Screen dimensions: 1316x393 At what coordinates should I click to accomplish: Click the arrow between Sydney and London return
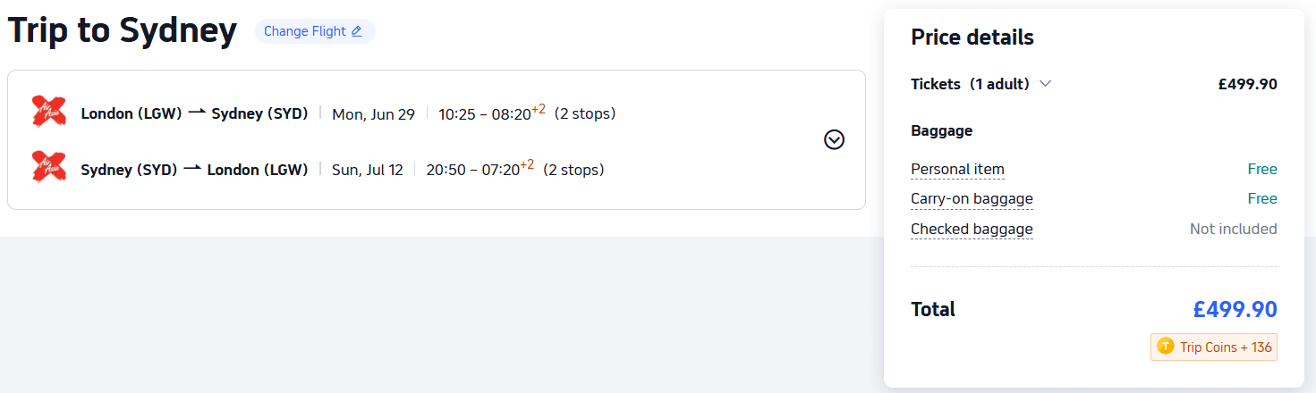coord(192,168)
